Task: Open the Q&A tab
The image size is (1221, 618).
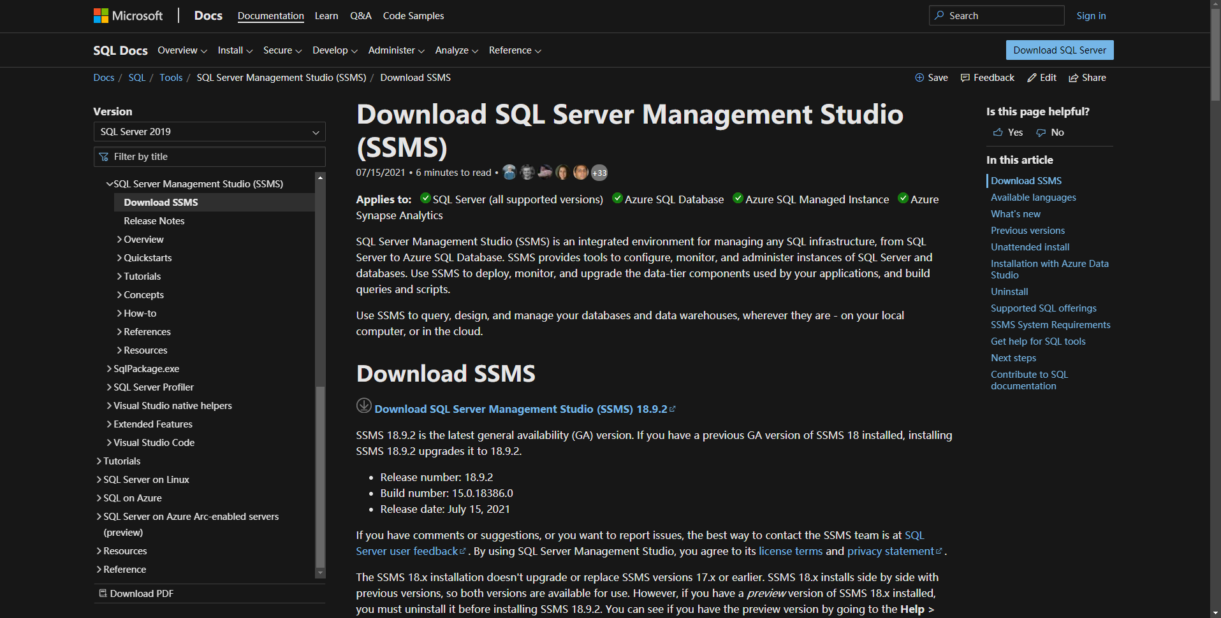Action: pos(361,16)
